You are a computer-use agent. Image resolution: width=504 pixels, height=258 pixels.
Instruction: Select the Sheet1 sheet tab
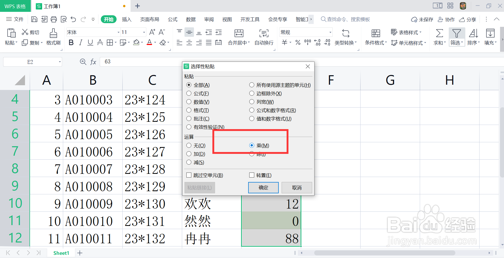tap(61, 253)
